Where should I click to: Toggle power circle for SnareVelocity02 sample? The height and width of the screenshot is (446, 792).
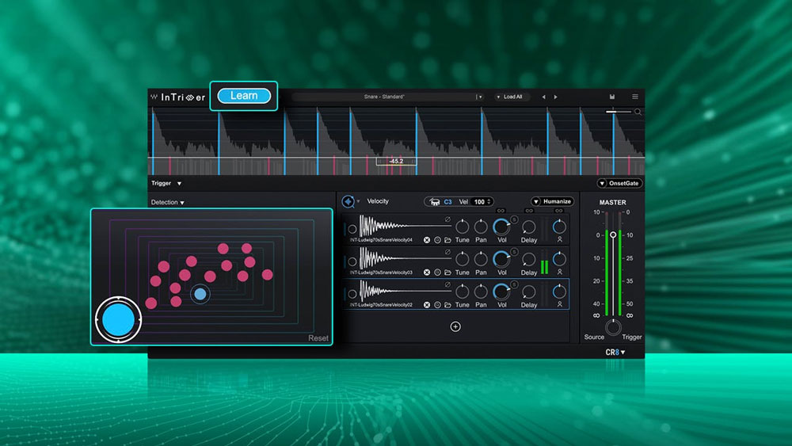pyautogui.click(x=352, y=294)
